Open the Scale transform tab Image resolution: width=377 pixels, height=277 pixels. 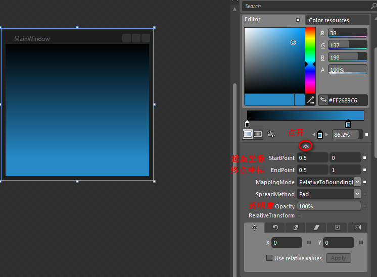point(296,228)
